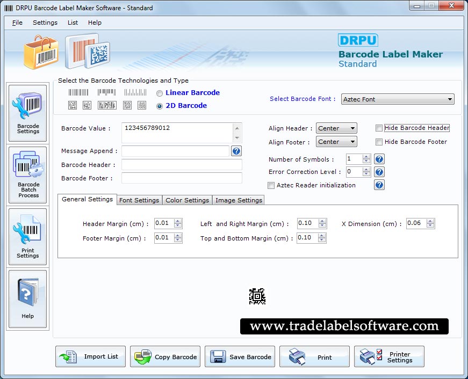Click Import List button
Image resolution: width=468 pixels, height=379 pixels.
[x=90, y=356]
